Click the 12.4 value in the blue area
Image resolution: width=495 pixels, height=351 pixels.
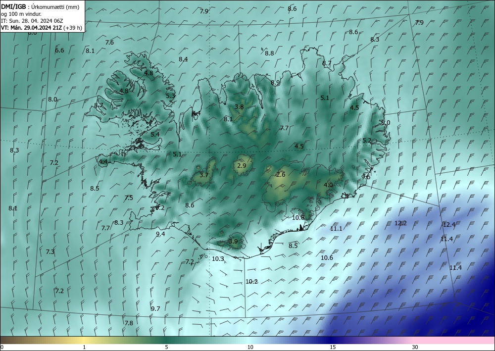point(449,225)
